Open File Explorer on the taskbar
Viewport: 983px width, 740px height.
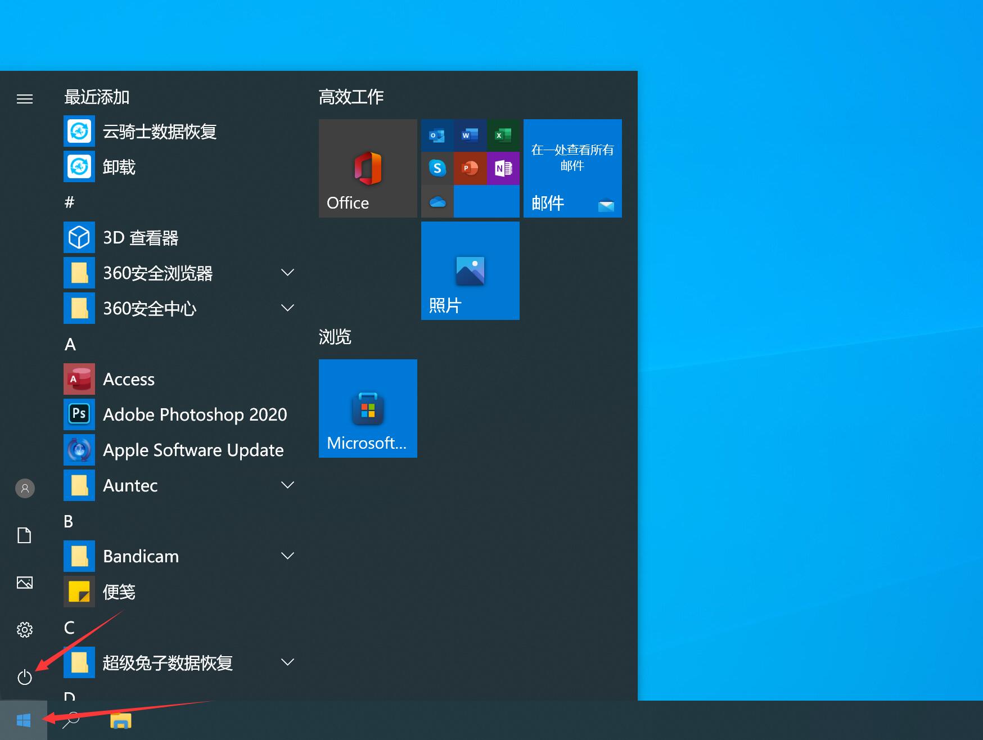(x=120, y=720)
